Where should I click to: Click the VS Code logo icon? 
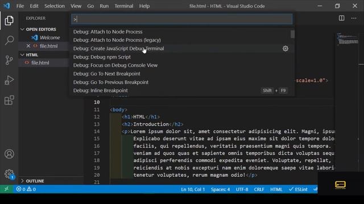[7, 6]
